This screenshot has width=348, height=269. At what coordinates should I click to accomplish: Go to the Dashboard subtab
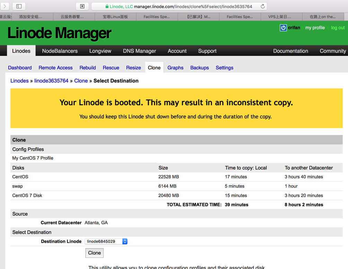20,68
